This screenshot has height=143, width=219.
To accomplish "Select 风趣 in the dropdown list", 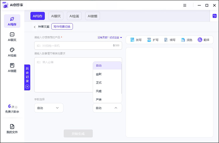I will click(x=107, y=91).
